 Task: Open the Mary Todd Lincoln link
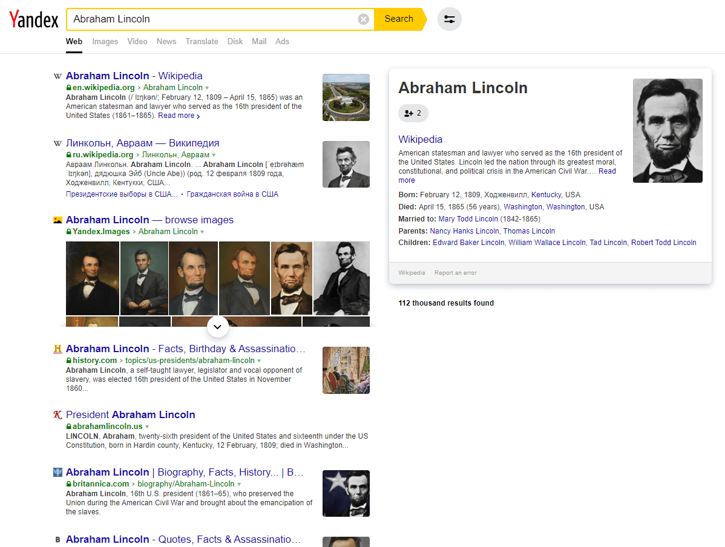click(468, 218)
